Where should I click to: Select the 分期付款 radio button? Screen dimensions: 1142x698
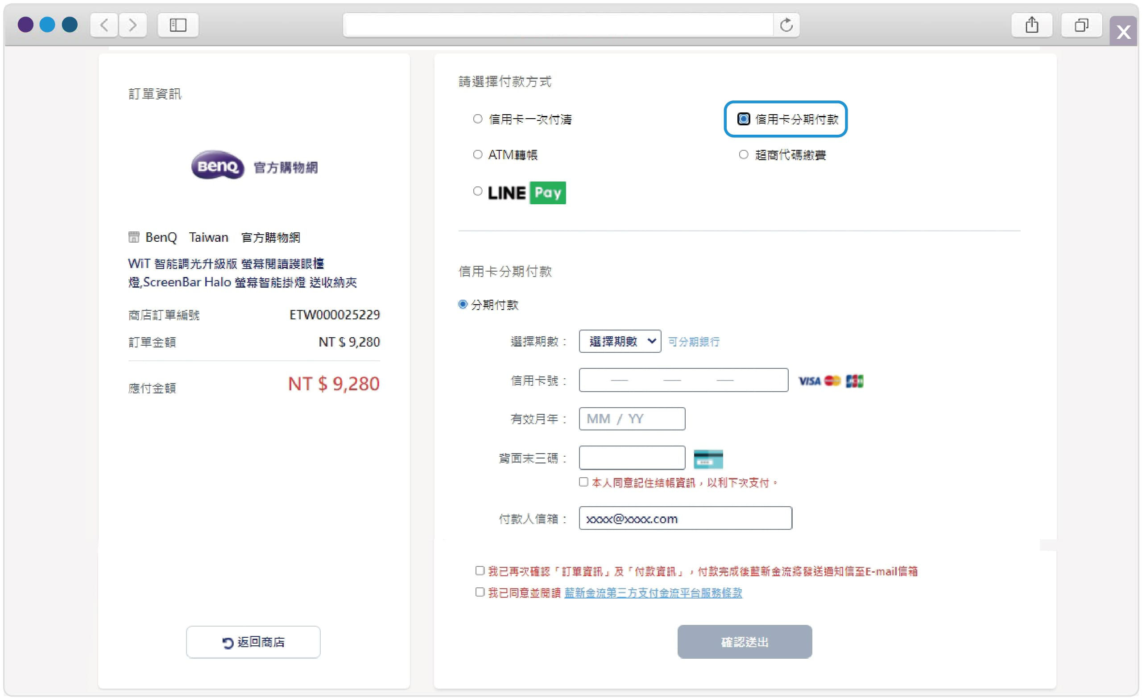[x=463, y=305]
